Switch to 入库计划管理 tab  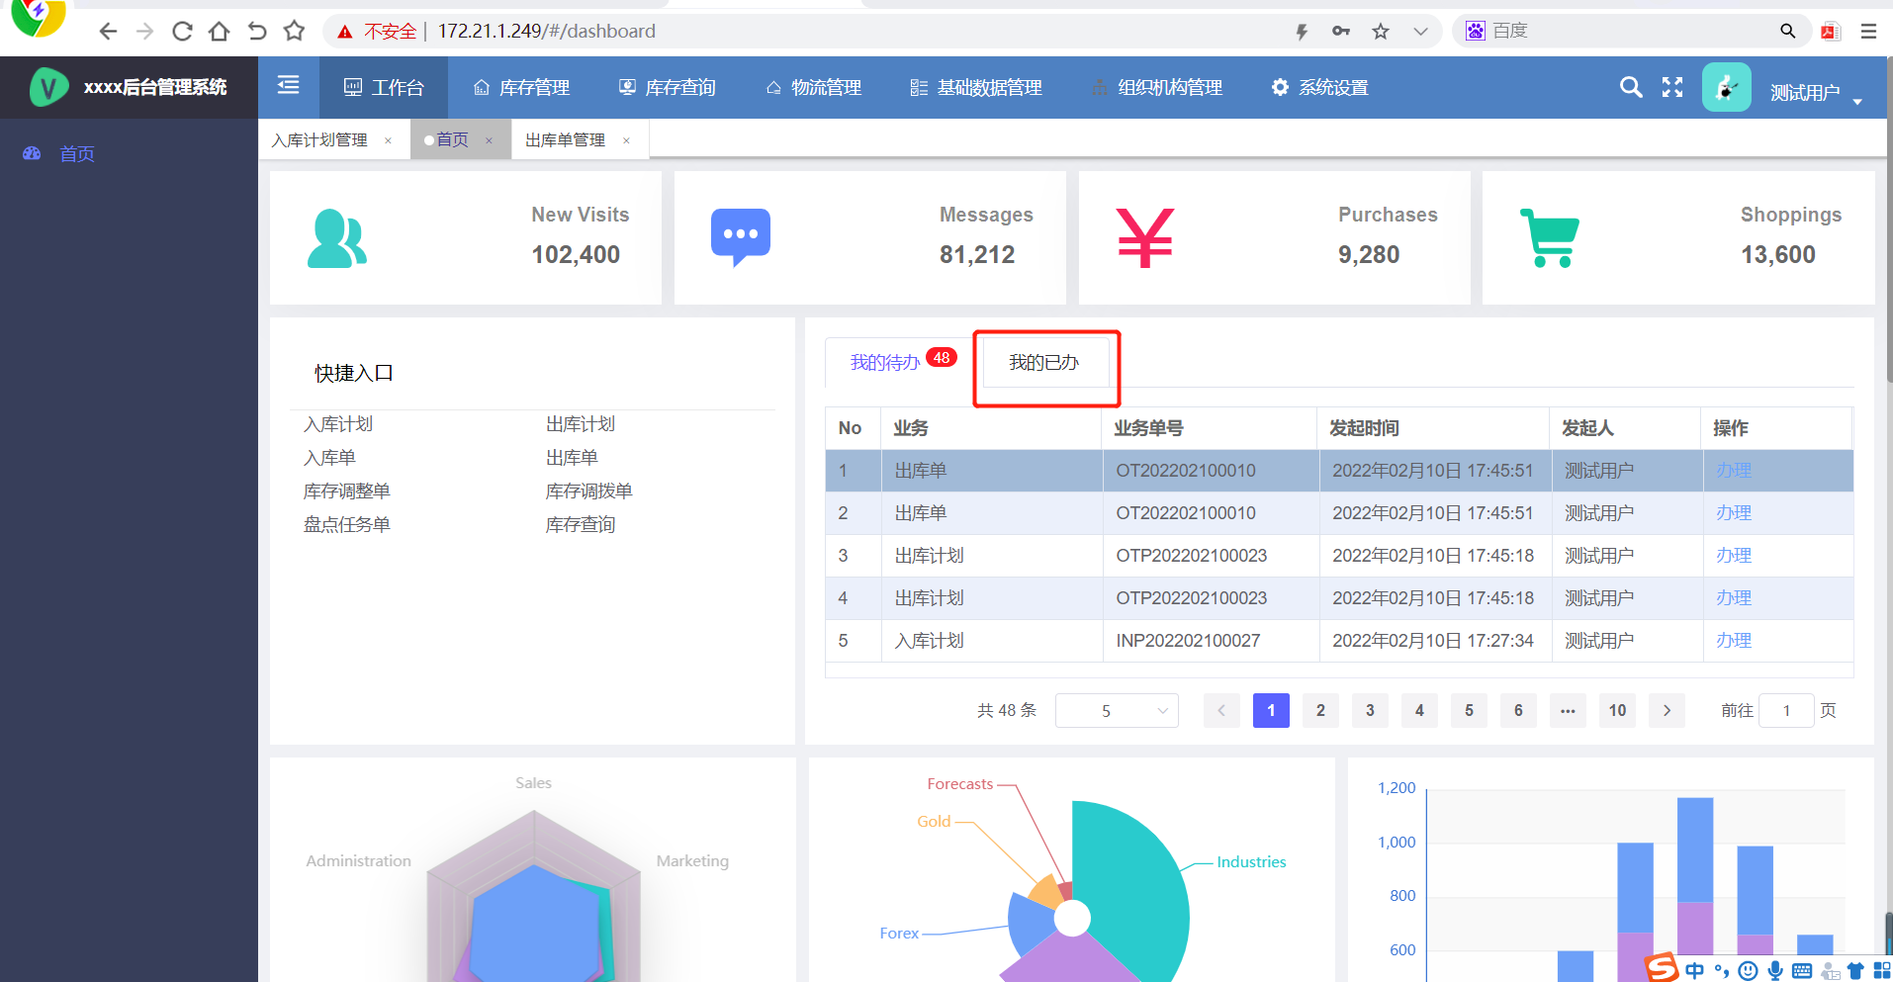coord(320,140)
